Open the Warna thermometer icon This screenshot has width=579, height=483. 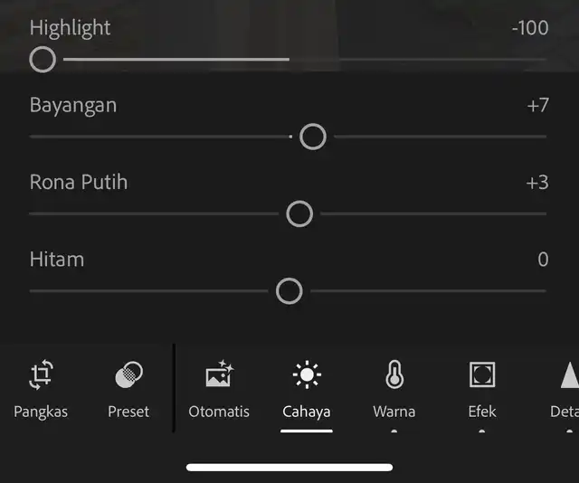coord(394,374)
